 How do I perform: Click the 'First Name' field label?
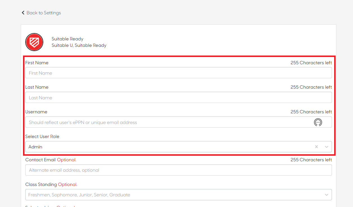pos(37,63)
